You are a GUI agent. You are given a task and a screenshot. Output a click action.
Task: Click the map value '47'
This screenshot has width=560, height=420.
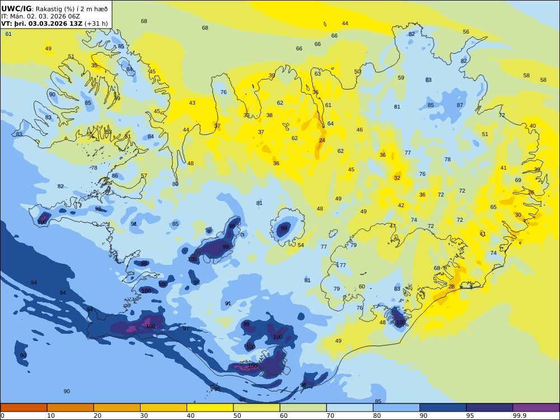tap(393, 226)
